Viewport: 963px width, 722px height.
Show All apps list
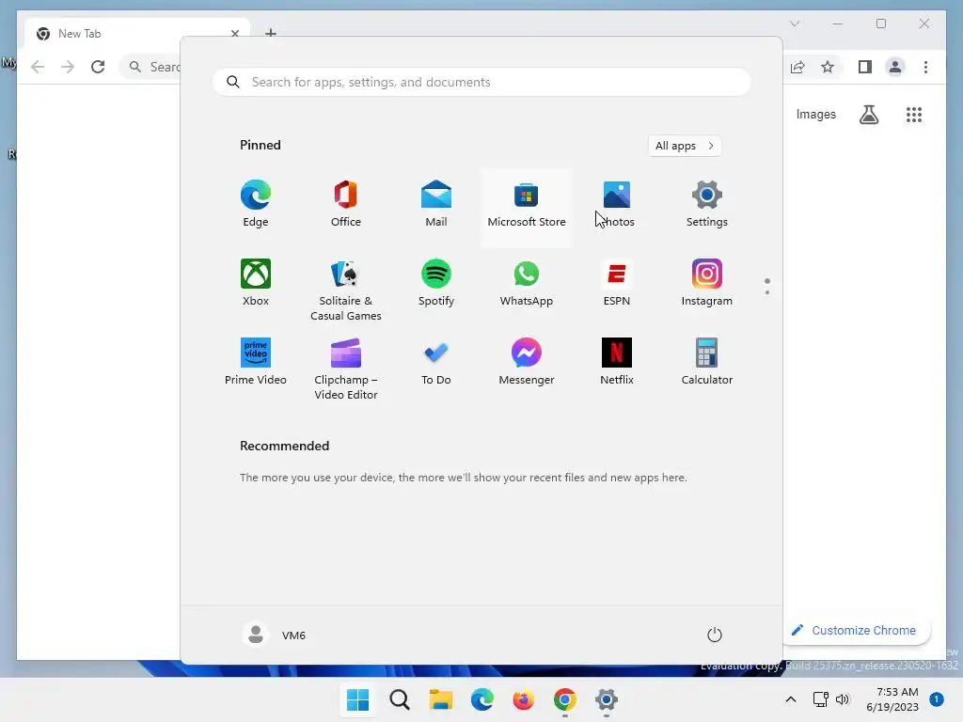point(685,146)
